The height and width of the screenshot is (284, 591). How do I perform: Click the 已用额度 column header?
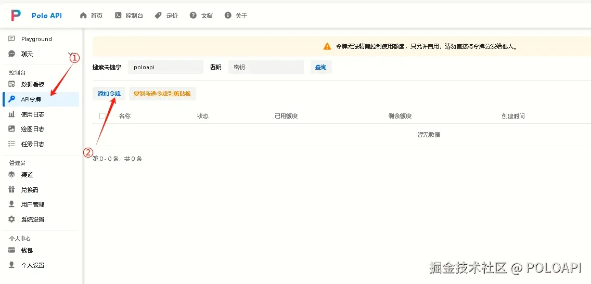[287, 116]
